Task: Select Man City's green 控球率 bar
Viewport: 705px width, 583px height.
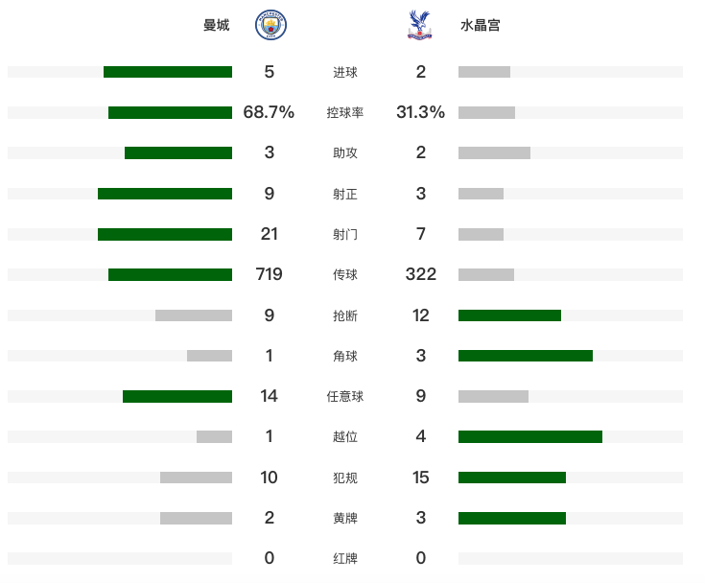Action: click(x=170, y=113)
